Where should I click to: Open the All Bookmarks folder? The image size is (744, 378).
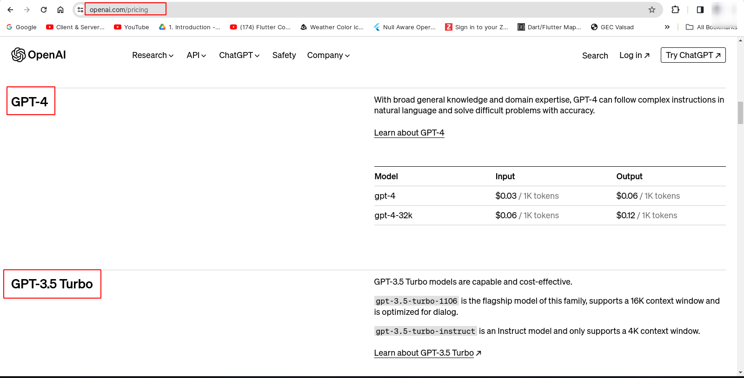pyautogui.click(x=711, y=27)
